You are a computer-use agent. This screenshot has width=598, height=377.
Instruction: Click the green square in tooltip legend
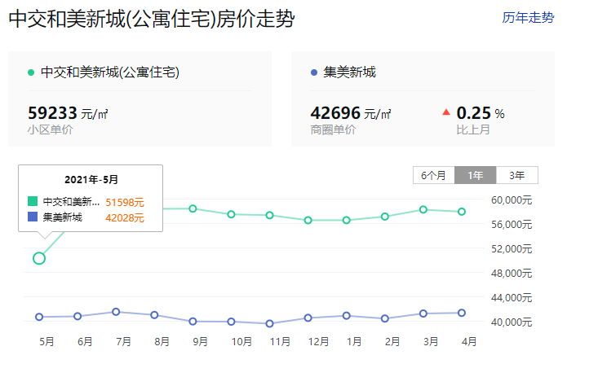pyautogui.click(x=33, y=201)
